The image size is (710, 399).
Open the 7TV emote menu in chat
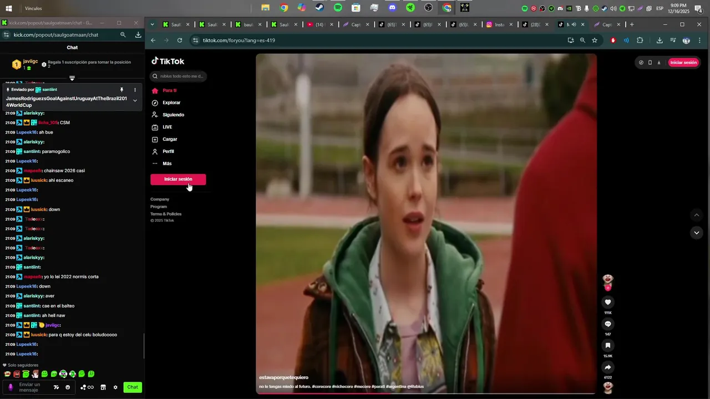[56, 387]
